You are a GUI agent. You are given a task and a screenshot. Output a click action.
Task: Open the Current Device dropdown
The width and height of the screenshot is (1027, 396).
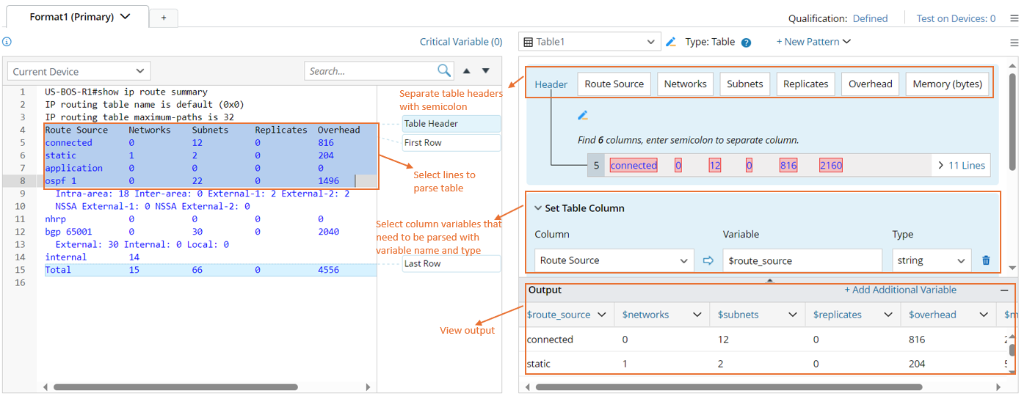(x=79, y=71)
